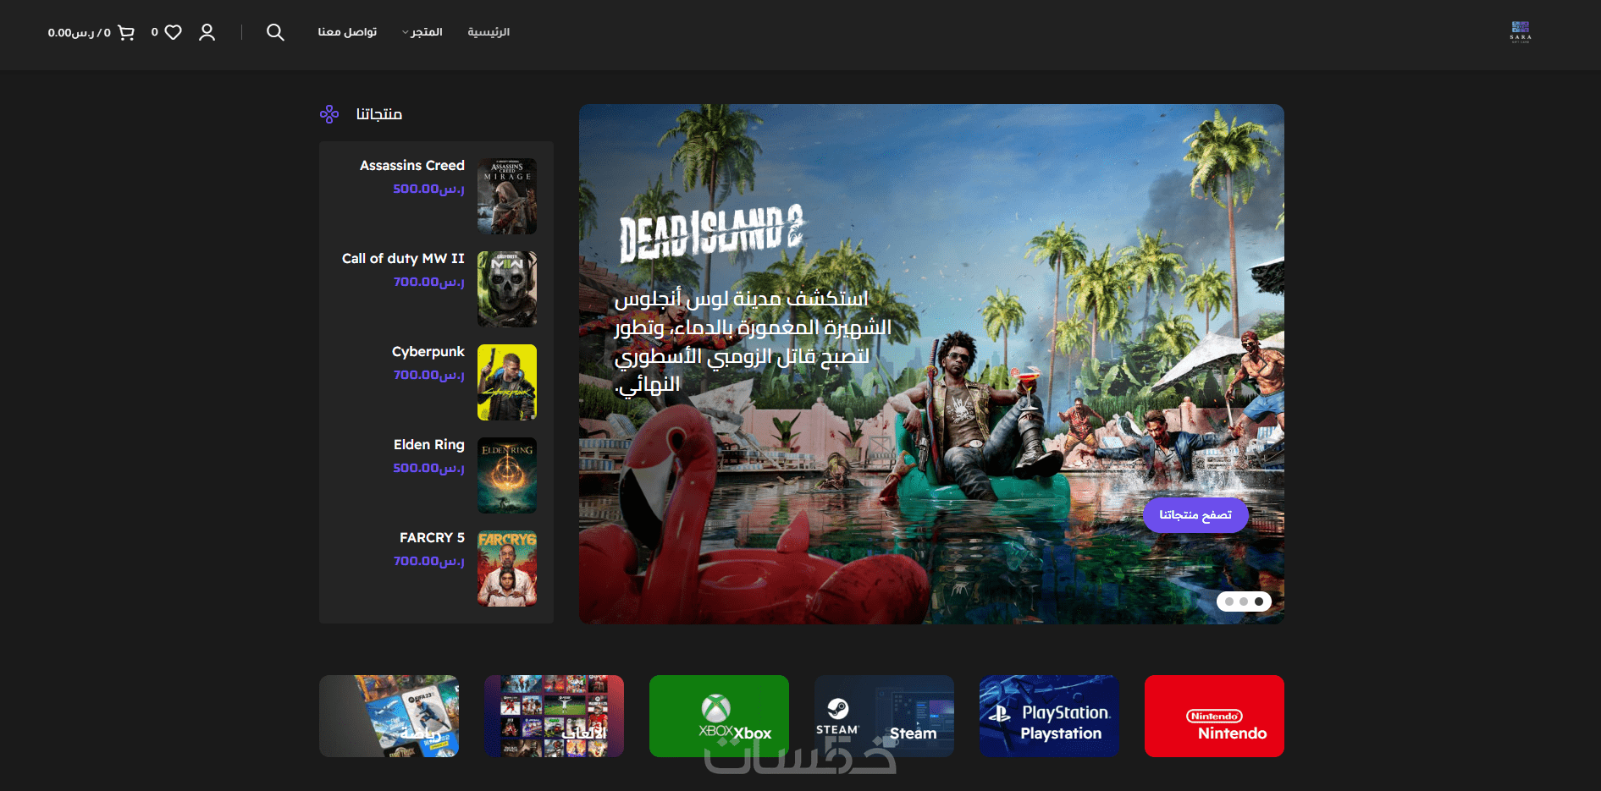Open the Playstation category card
This screenshot has height=791, width=1601.
(1049, 716)
